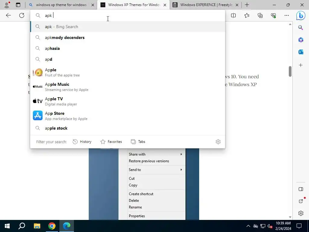The image size is (309, 232).
Task: Open link in new window sidebar icon
Action: point(301,201)
